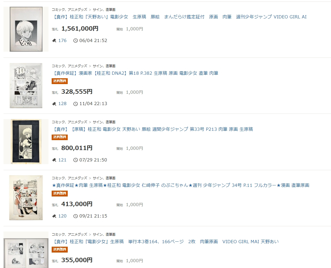The height and width of the screenshot is (268, 331).
Task: Open the 単行本3巻164、166ページ listing title
Action: 165,242
